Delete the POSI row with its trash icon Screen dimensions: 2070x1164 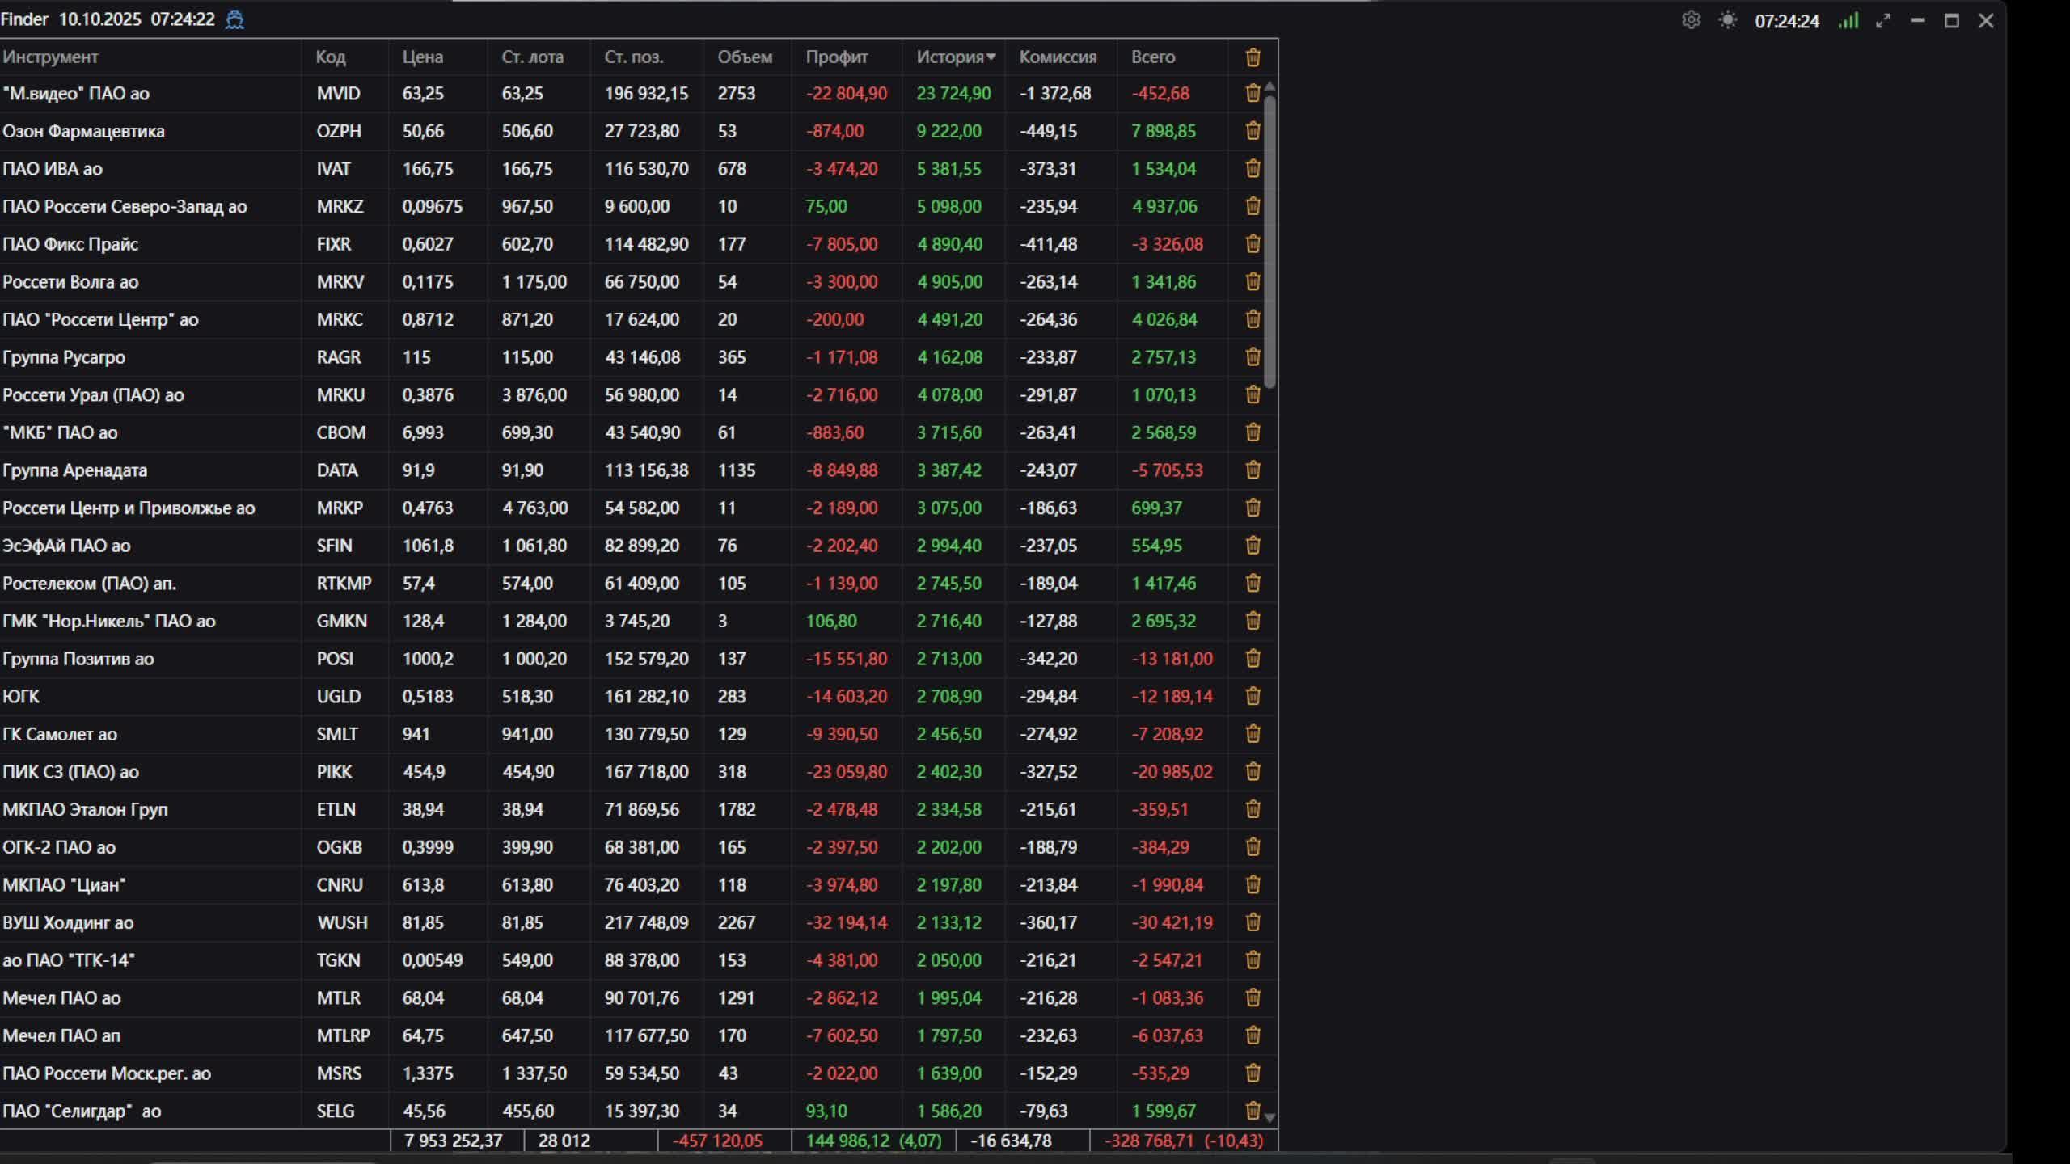[1253, 659]
